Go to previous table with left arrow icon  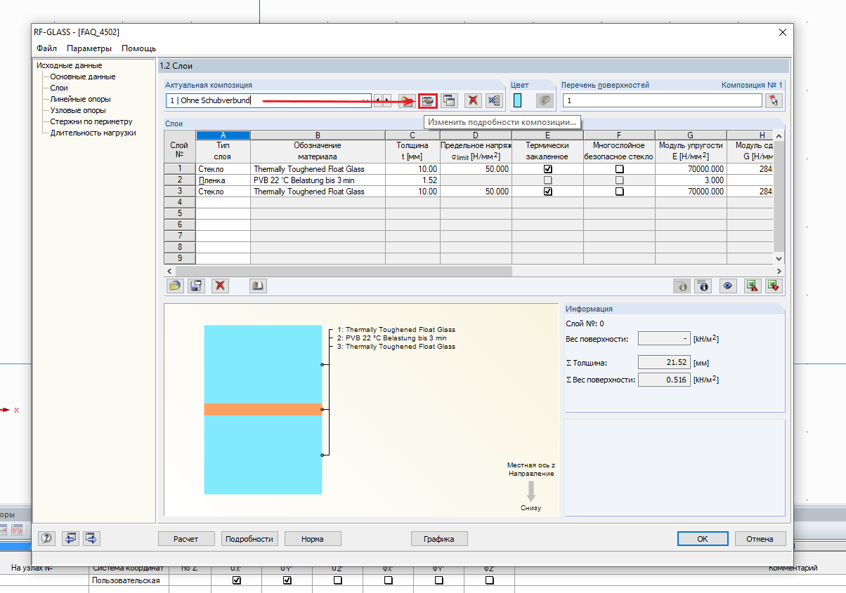coord(71,538)
